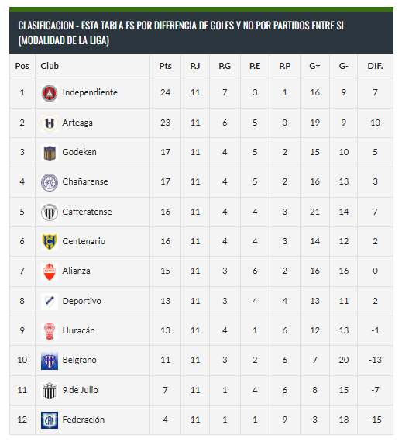Click the Independiente club crest
Screen dimensions: 402x442
[x=50, y=93]
